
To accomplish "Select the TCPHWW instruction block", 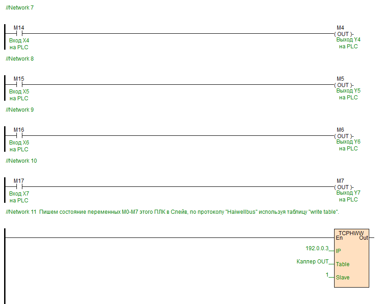I will pos(351,258).
